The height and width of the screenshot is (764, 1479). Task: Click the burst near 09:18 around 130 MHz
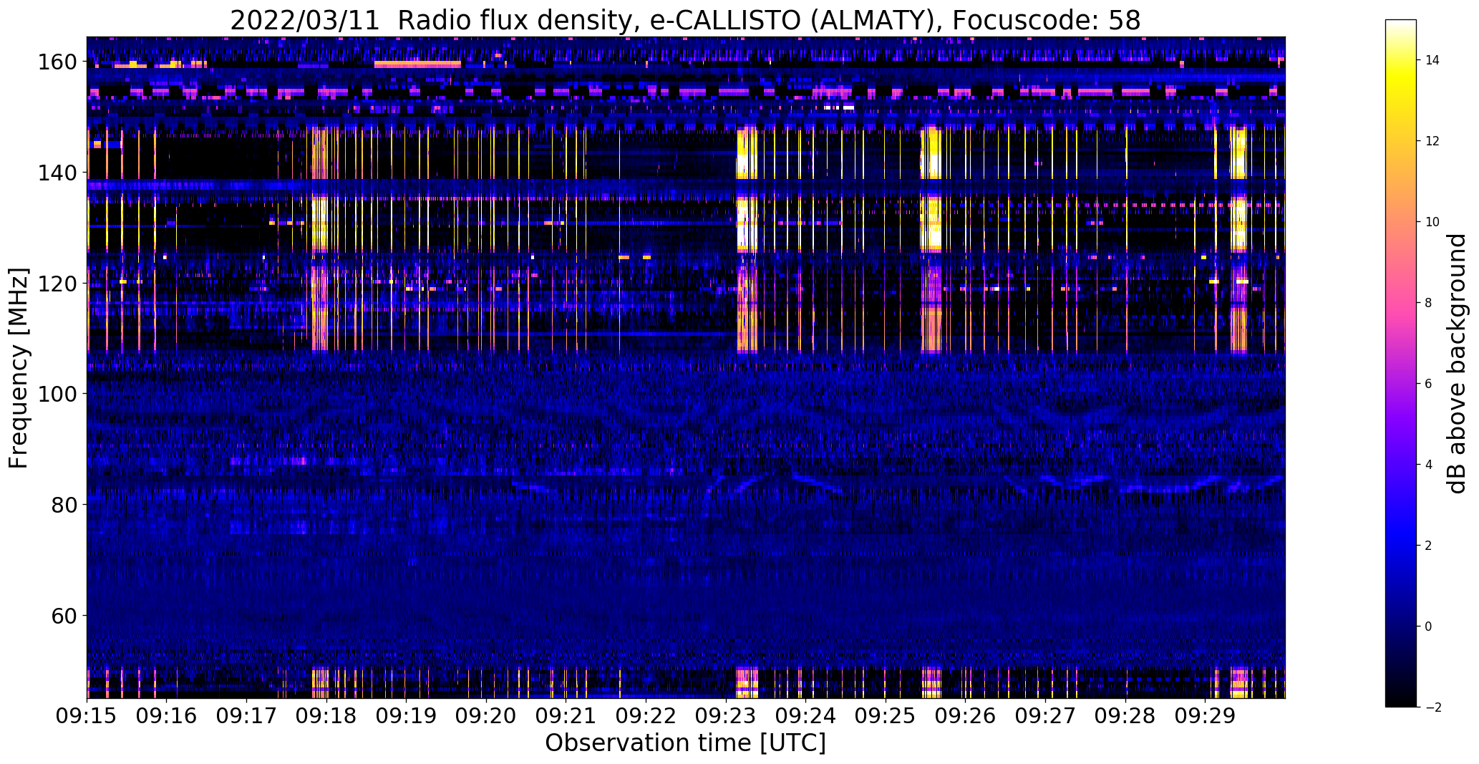point(319,223)
